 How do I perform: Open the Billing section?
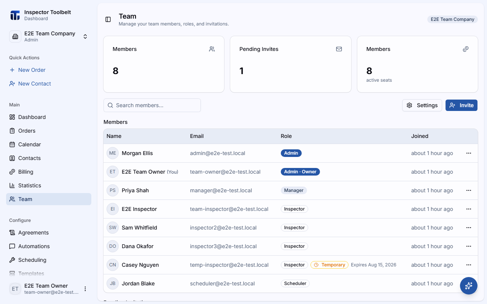point(49,172)
